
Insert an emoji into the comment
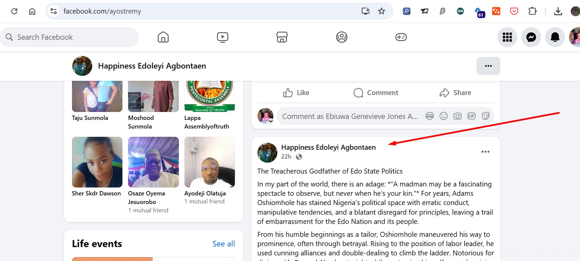pyautogui.click(x=443, y=116)
